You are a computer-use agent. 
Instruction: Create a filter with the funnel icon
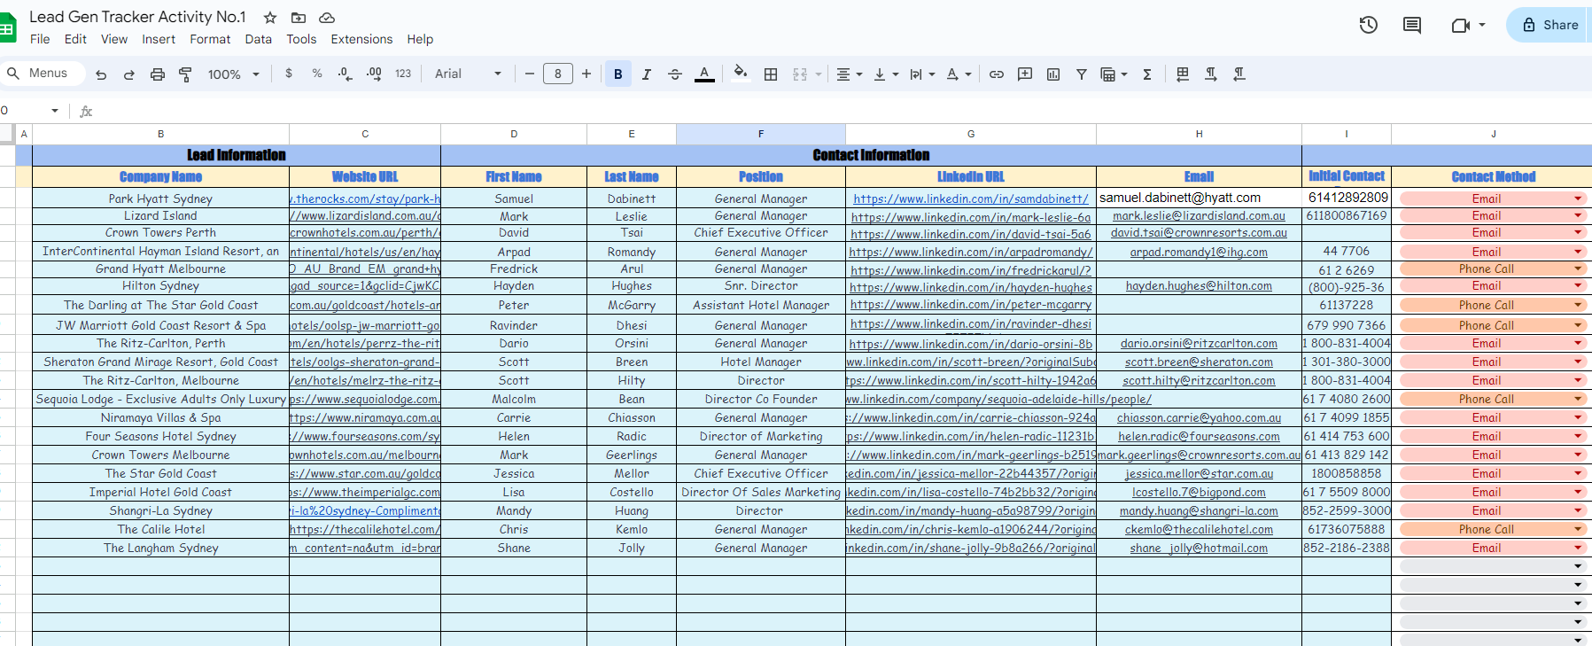tap(1082, 74)
